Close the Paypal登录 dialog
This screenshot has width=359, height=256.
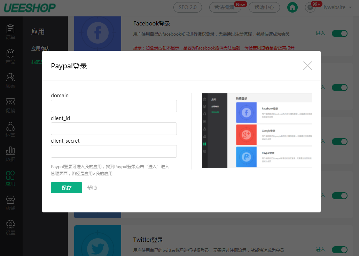(x=307, y=66)
